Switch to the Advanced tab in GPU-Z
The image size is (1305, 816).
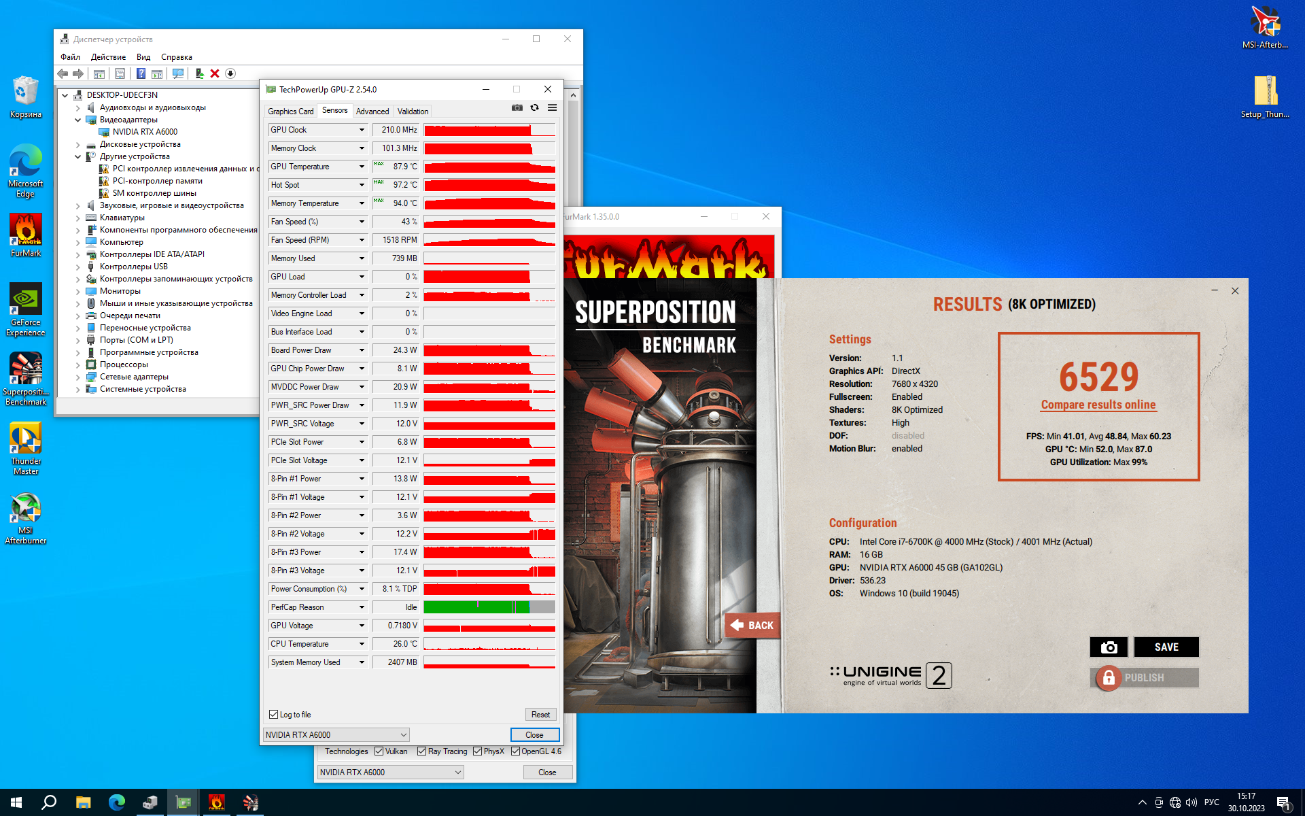(372, 112)
